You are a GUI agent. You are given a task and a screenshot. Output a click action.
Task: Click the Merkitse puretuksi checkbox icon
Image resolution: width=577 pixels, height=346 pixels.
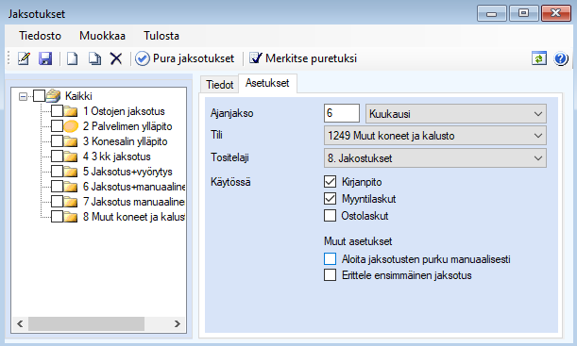click(256, 58)
